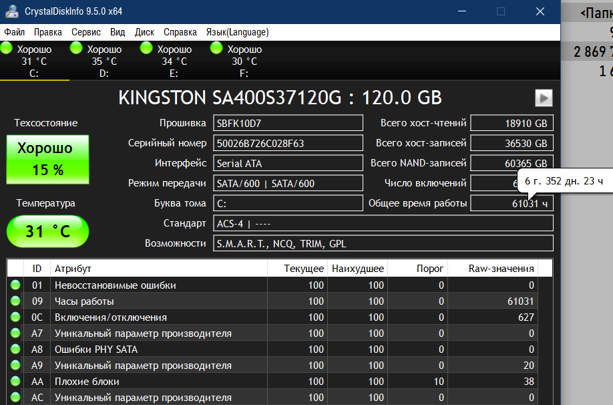Click green status dot for attribute A8

click(15, 349)
